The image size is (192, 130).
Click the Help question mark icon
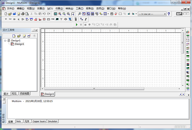(x=169, y=14)
